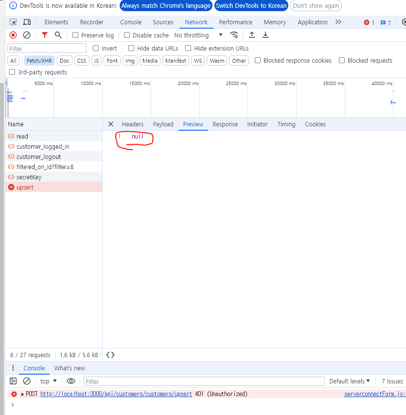The width and height of the screenshot is (406, 415).
Task: Open the No throttling dropdown
Action: coord(198,35)
